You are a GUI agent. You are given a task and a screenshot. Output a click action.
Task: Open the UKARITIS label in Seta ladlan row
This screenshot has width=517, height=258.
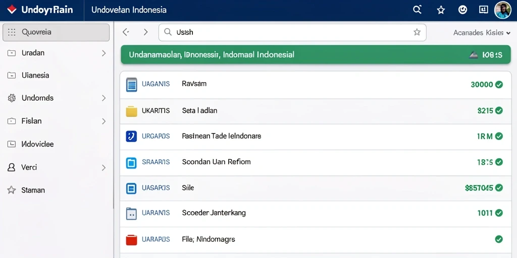(156, 110)
